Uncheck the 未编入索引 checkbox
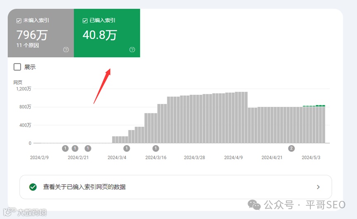Image resolution: width=357 pixels, height=219 pixels. coord(19,21)
